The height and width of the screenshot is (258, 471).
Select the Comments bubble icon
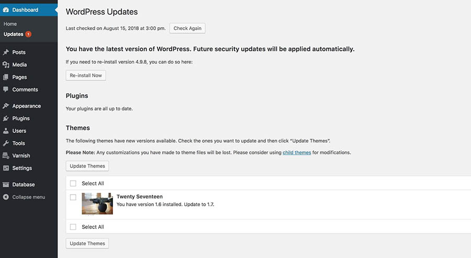(6, 89)
